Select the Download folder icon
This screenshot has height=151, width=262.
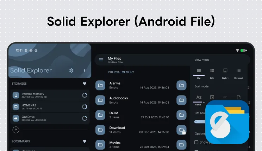click(x=100, y=130)
